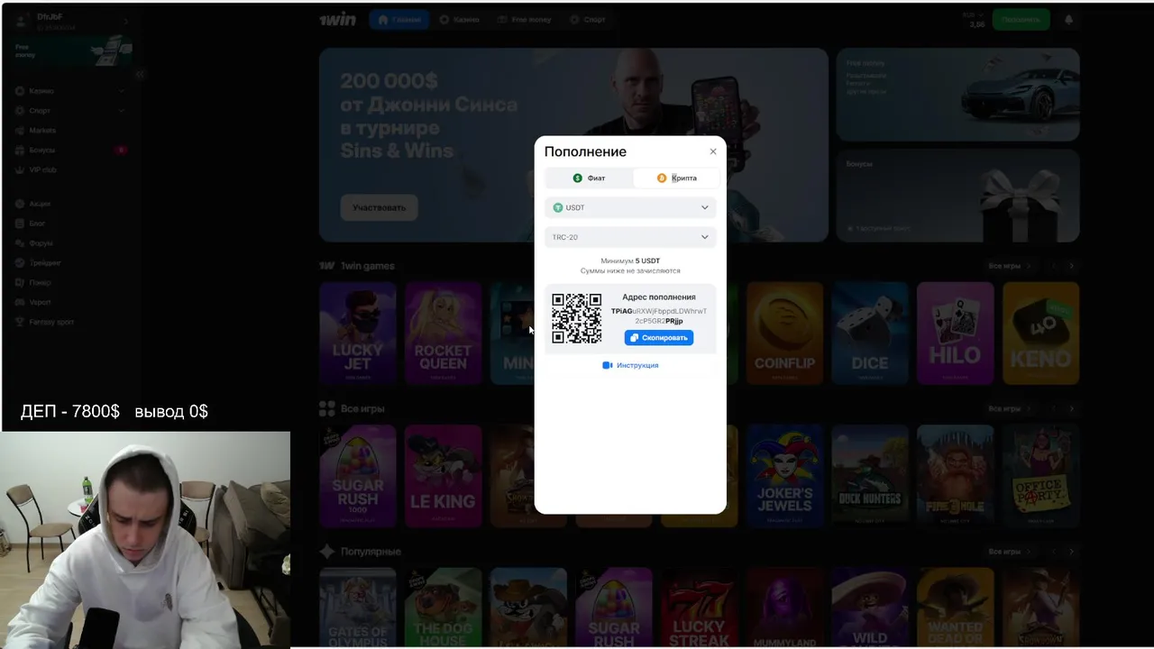Click the sports car Free money card
Screen dimensions: 1154x649
pos(957,95)
